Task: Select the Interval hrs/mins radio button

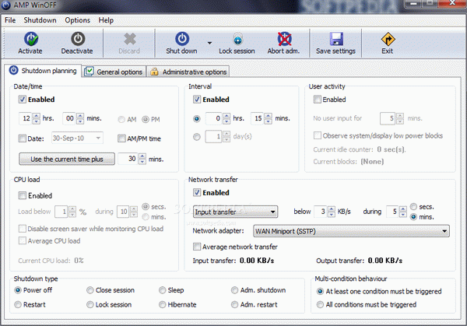Action: click(x=197, y=119)
